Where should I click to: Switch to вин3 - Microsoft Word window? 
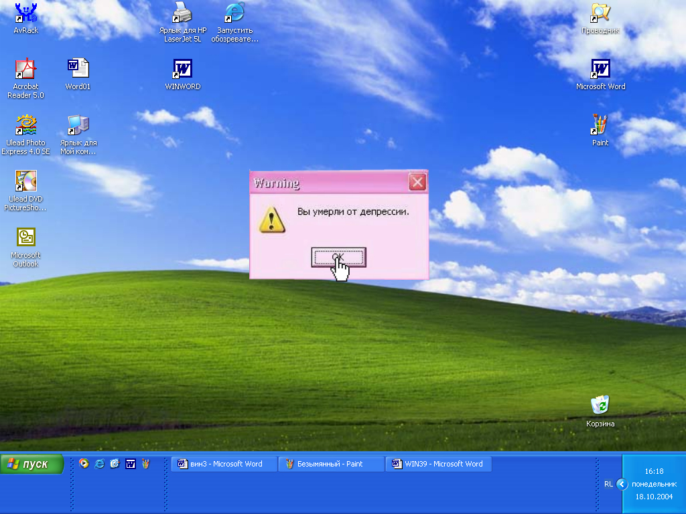(x=224, y=464)
